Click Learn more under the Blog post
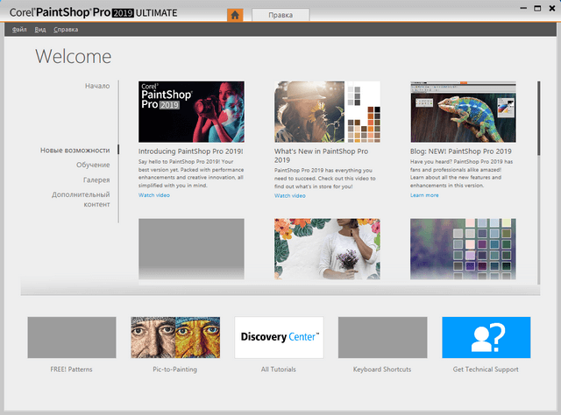Screen dimensions: 561x415 click(424, 195)
